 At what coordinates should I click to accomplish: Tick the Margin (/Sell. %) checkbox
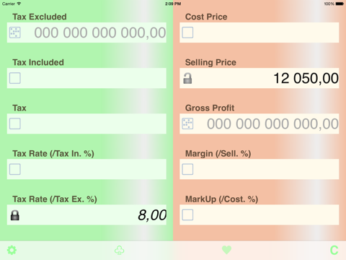[187, 169]
